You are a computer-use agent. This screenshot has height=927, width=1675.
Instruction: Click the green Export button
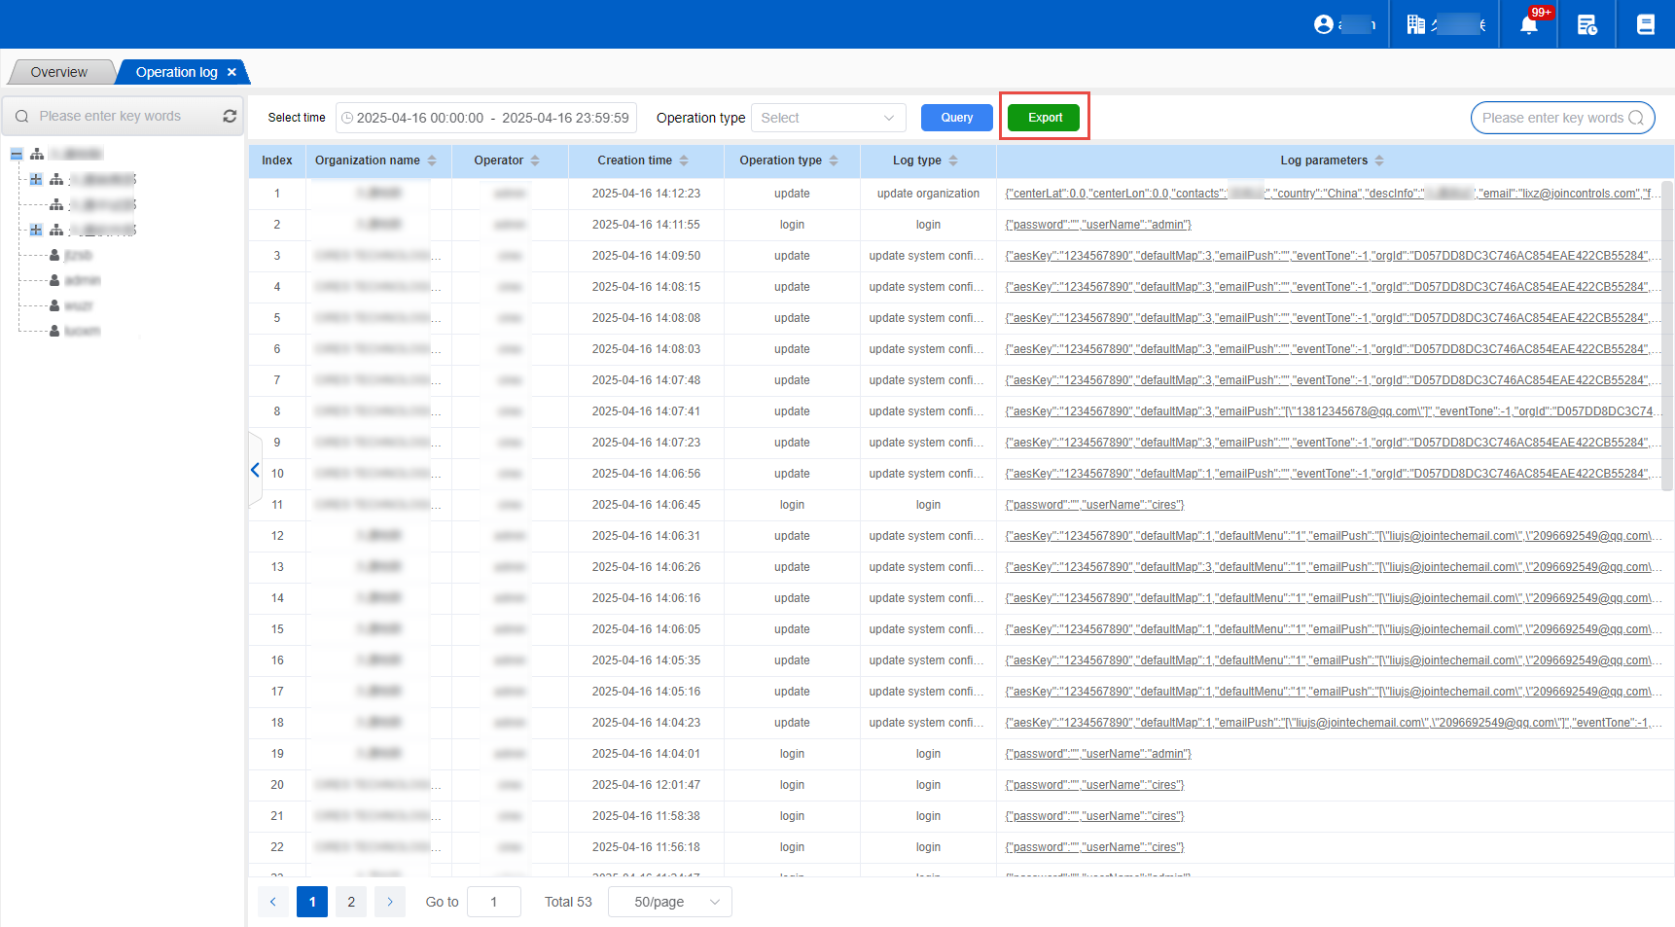pyautogui.click(x=1044, y=118)
